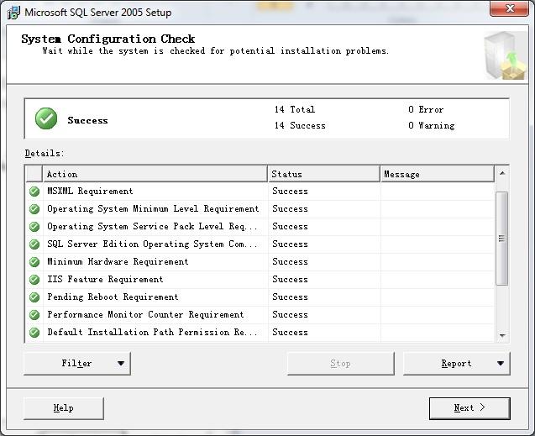
Task: Open the Filter dropdown arrow
Action: [120, 364]
